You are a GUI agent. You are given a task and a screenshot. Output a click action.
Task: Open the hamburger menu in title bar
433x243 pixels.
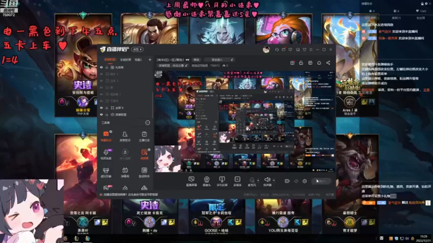311,50
